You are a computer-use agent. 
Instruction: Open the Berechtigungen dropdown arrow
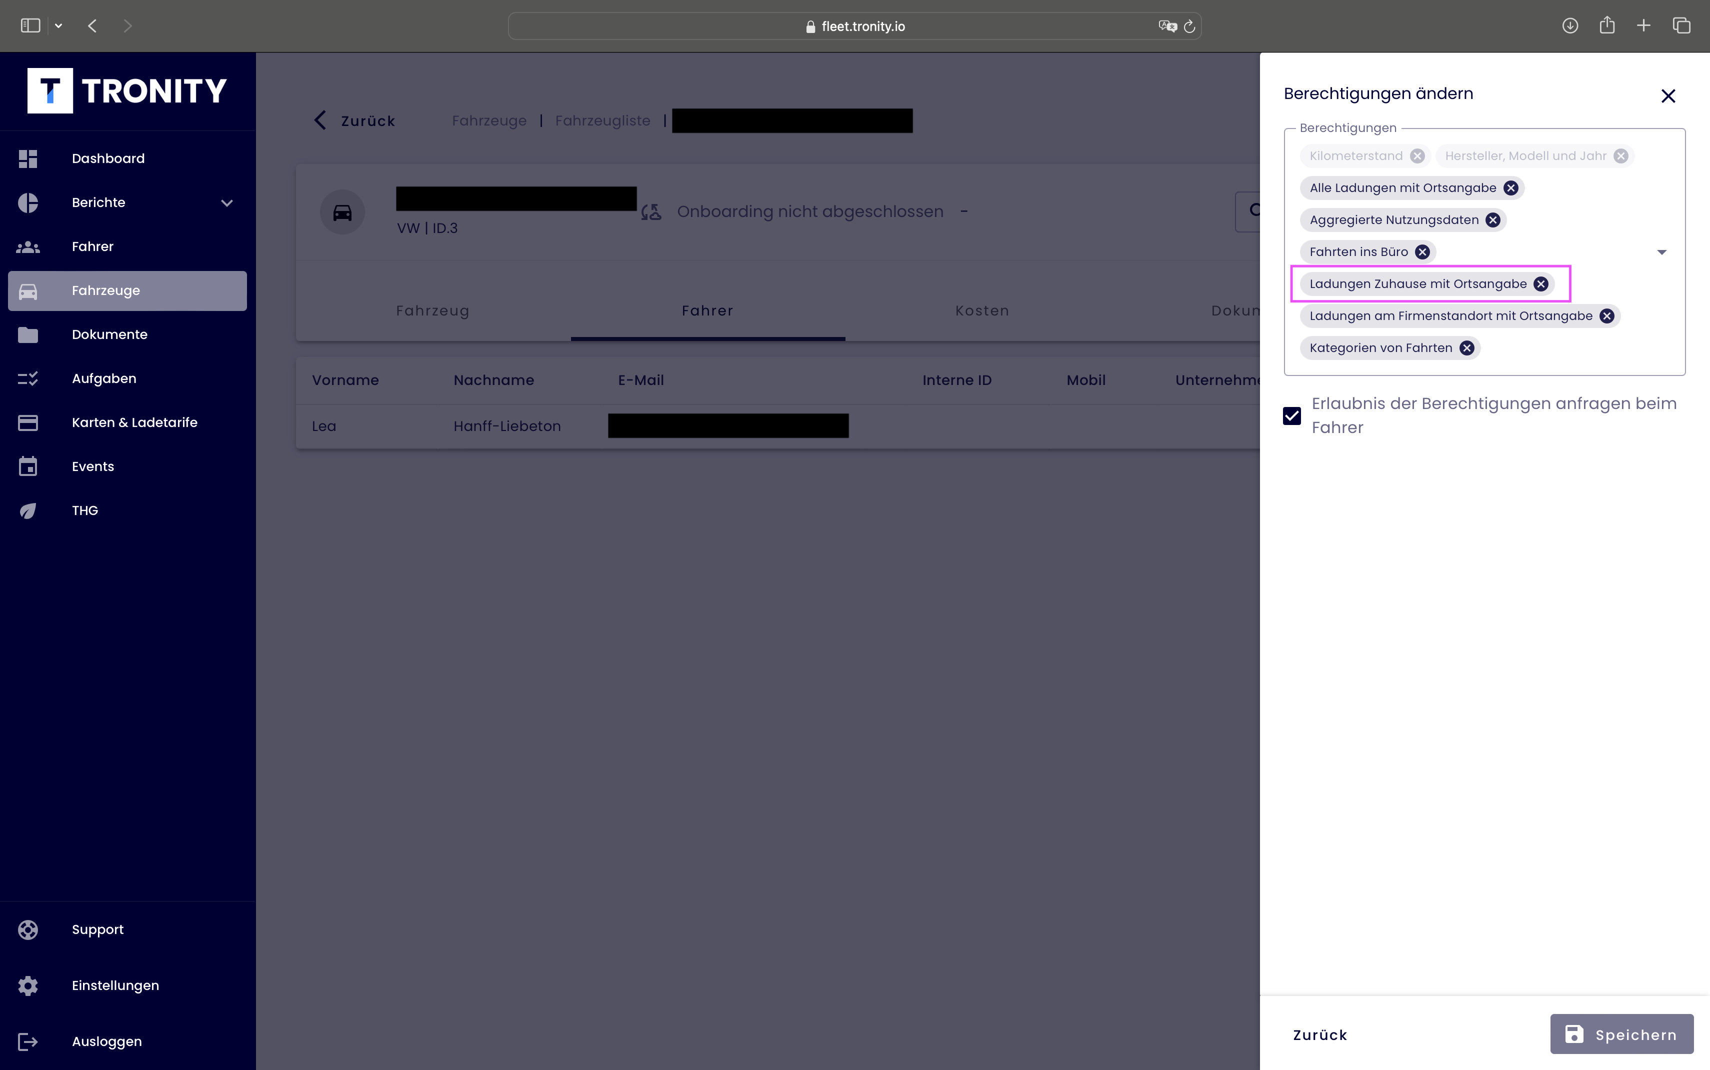tap(1661, 252)
